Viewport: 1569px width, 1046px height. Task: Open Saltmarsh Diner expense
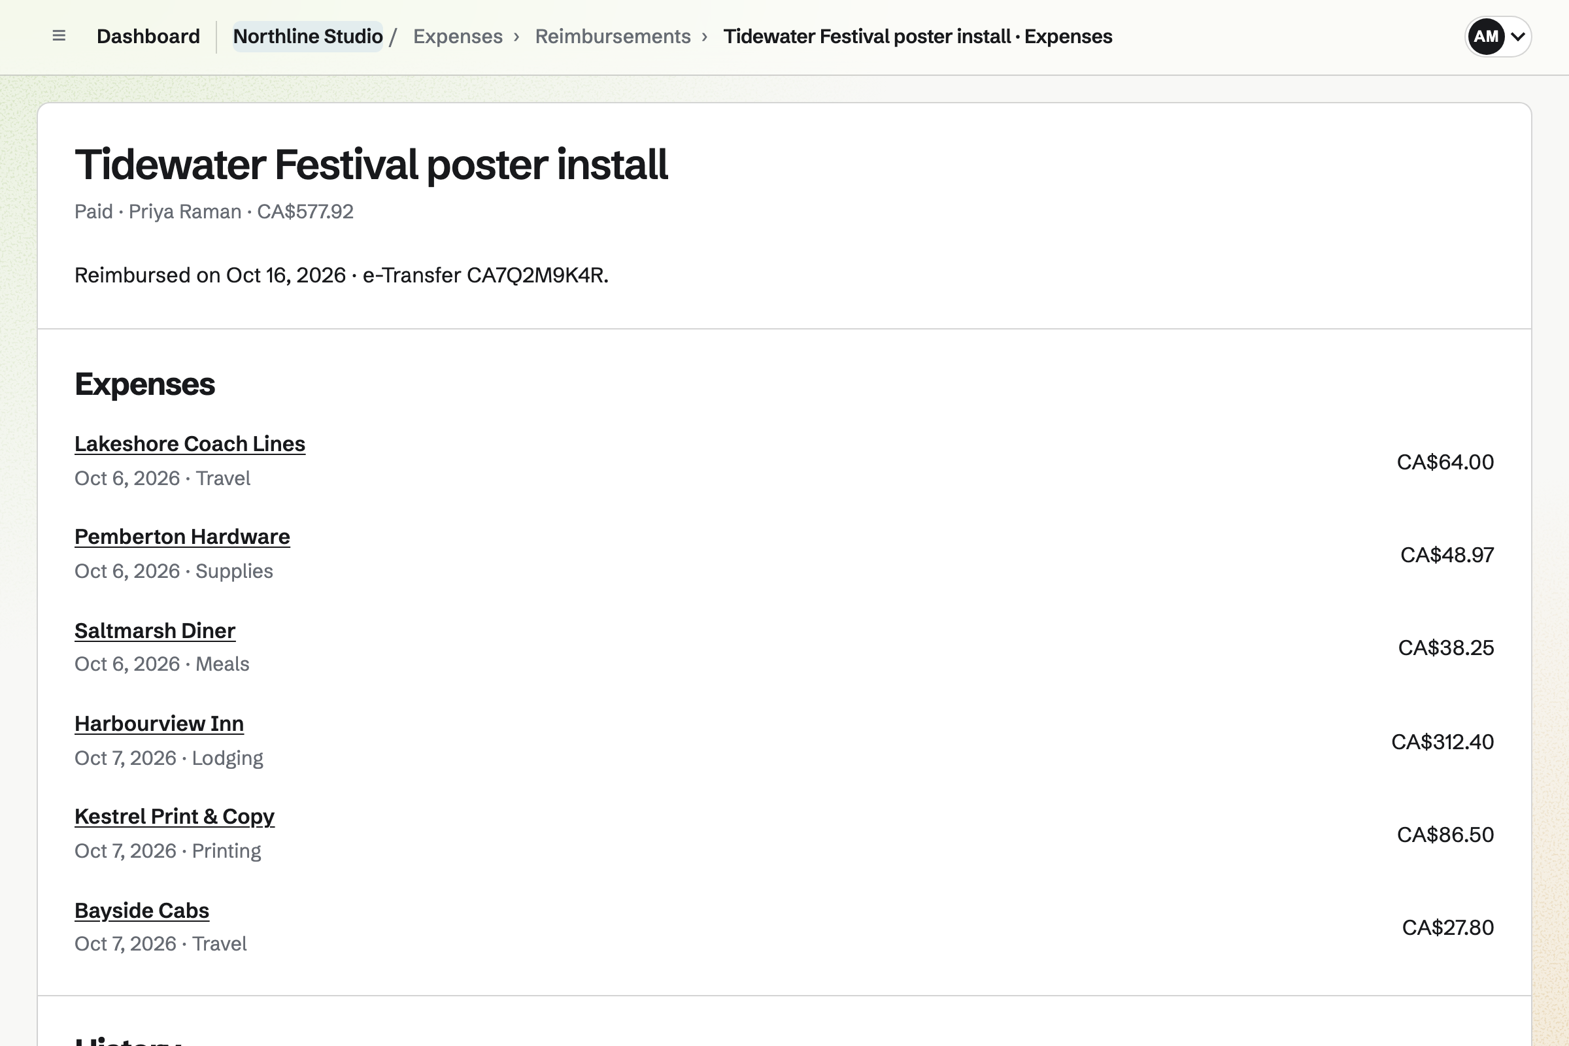coord(155,630)
